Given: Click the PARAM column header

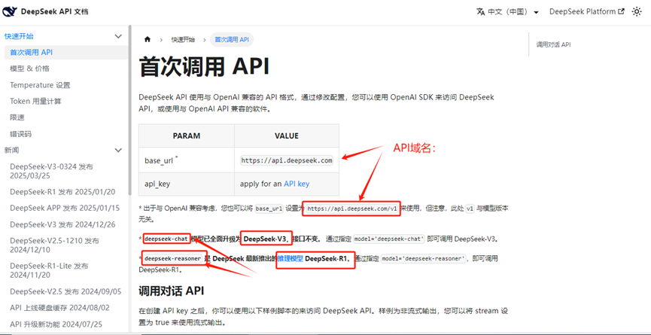Looking at the screenshot, I should pyautogui.click(x=187, y=136).
